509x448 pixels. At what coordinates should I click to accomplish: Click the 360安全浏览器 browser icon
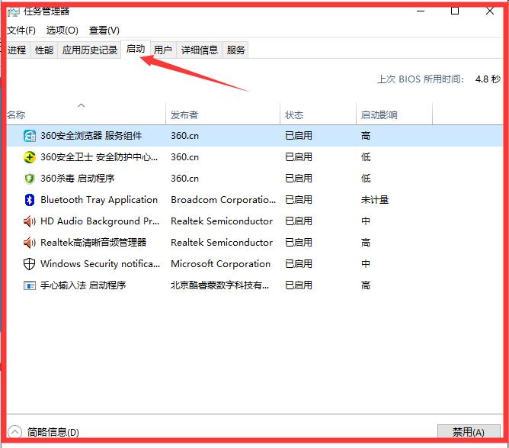(30, 136)
